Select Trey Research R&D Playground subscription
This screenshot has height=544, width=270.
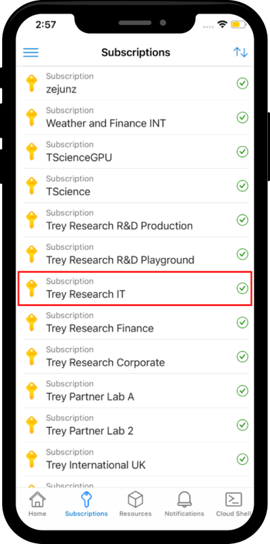[136, 254]
